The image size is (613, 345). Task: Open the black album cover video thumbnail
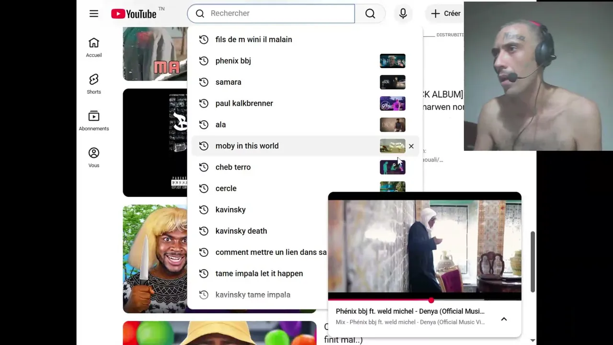coord(155,142)
